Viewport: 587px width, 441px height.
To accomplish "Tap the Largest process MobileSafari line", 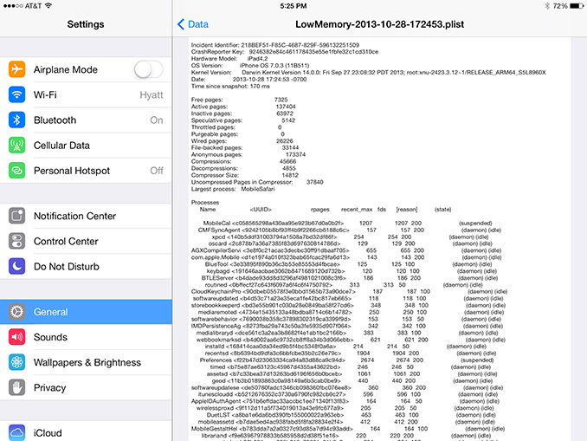I will tap(233, 189).
